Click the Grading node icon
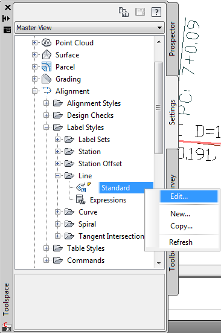The height and width of the screenshot is (333, 221). [46, 79]
